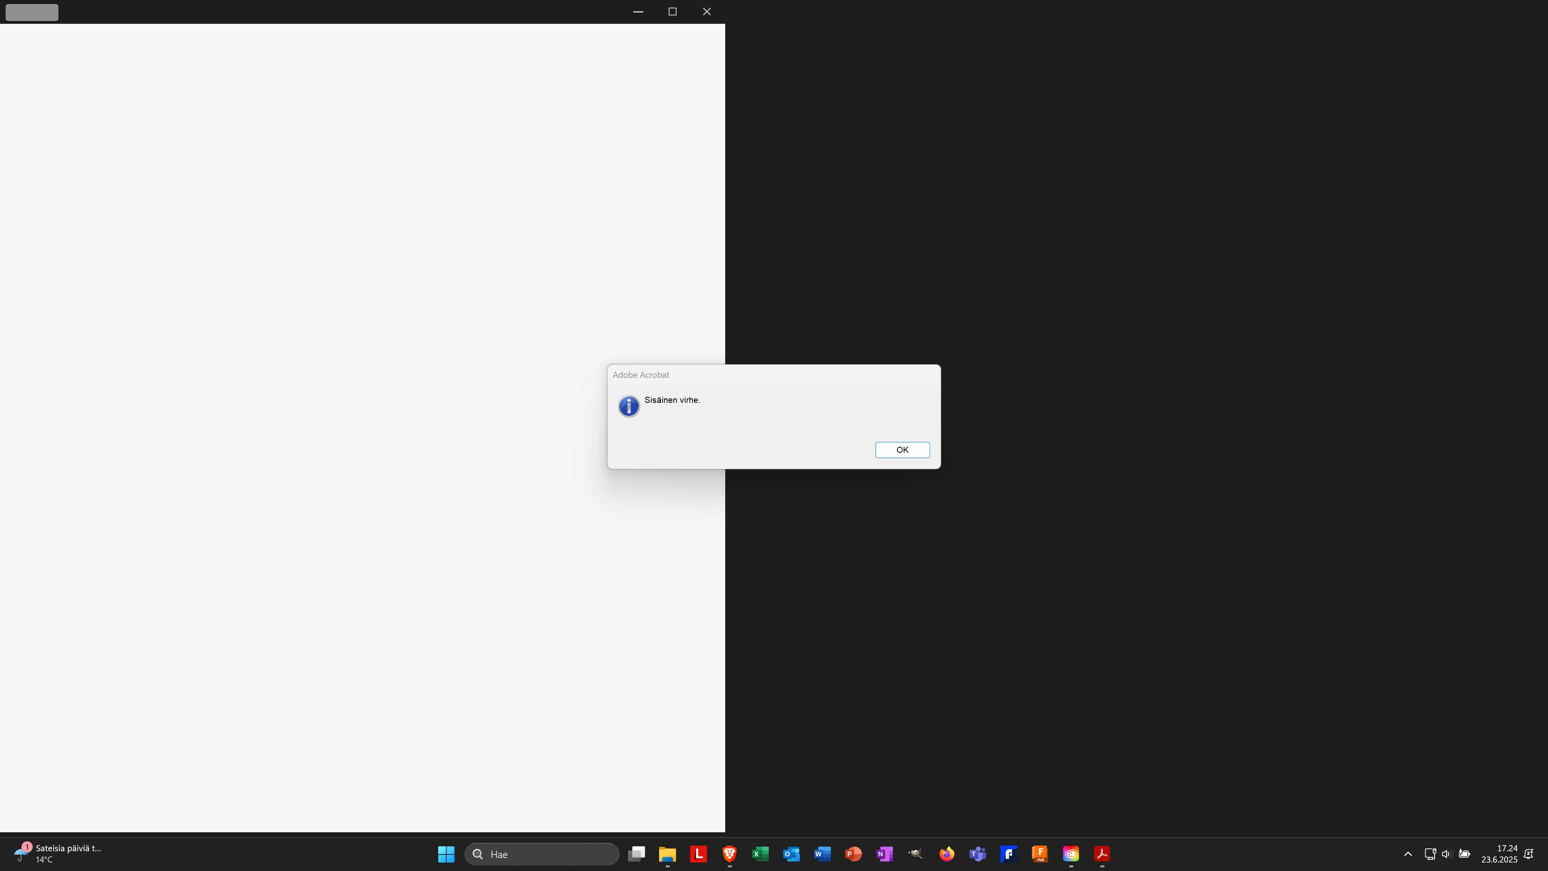
Task: Open OneNote from the taskbar
Action: click(884, 854)
